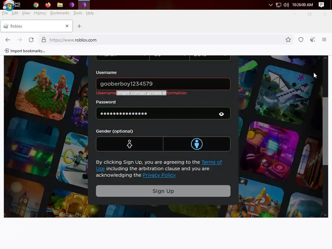
Task: Click the Password label
Action: (x=106, y=102)
